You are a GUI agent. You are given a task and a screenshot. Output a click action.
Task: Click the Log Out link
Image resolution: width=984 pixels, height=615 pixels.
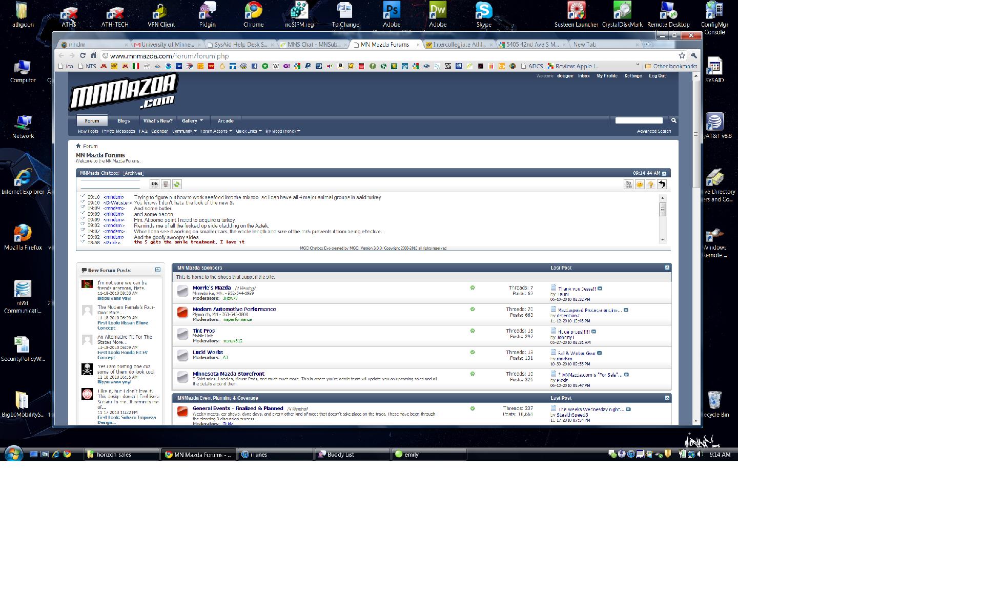pyautogui.click(x=657, y=76)
